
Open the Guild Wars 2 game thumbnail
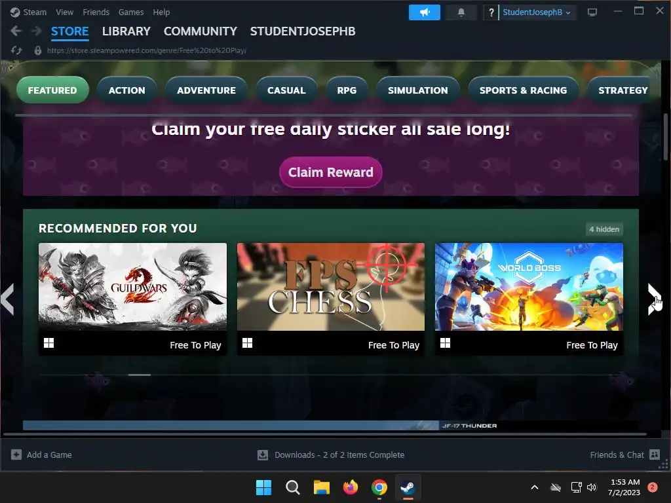click(x=132, y=287)
